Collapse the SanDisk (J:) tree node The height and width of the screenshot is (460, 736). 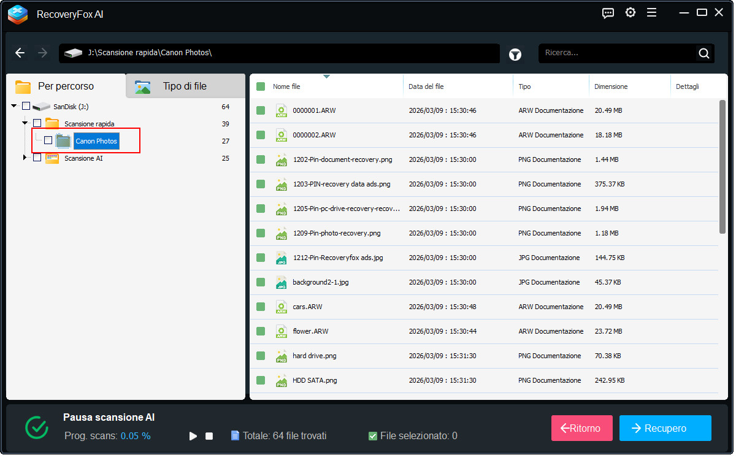tap(14, 107)
